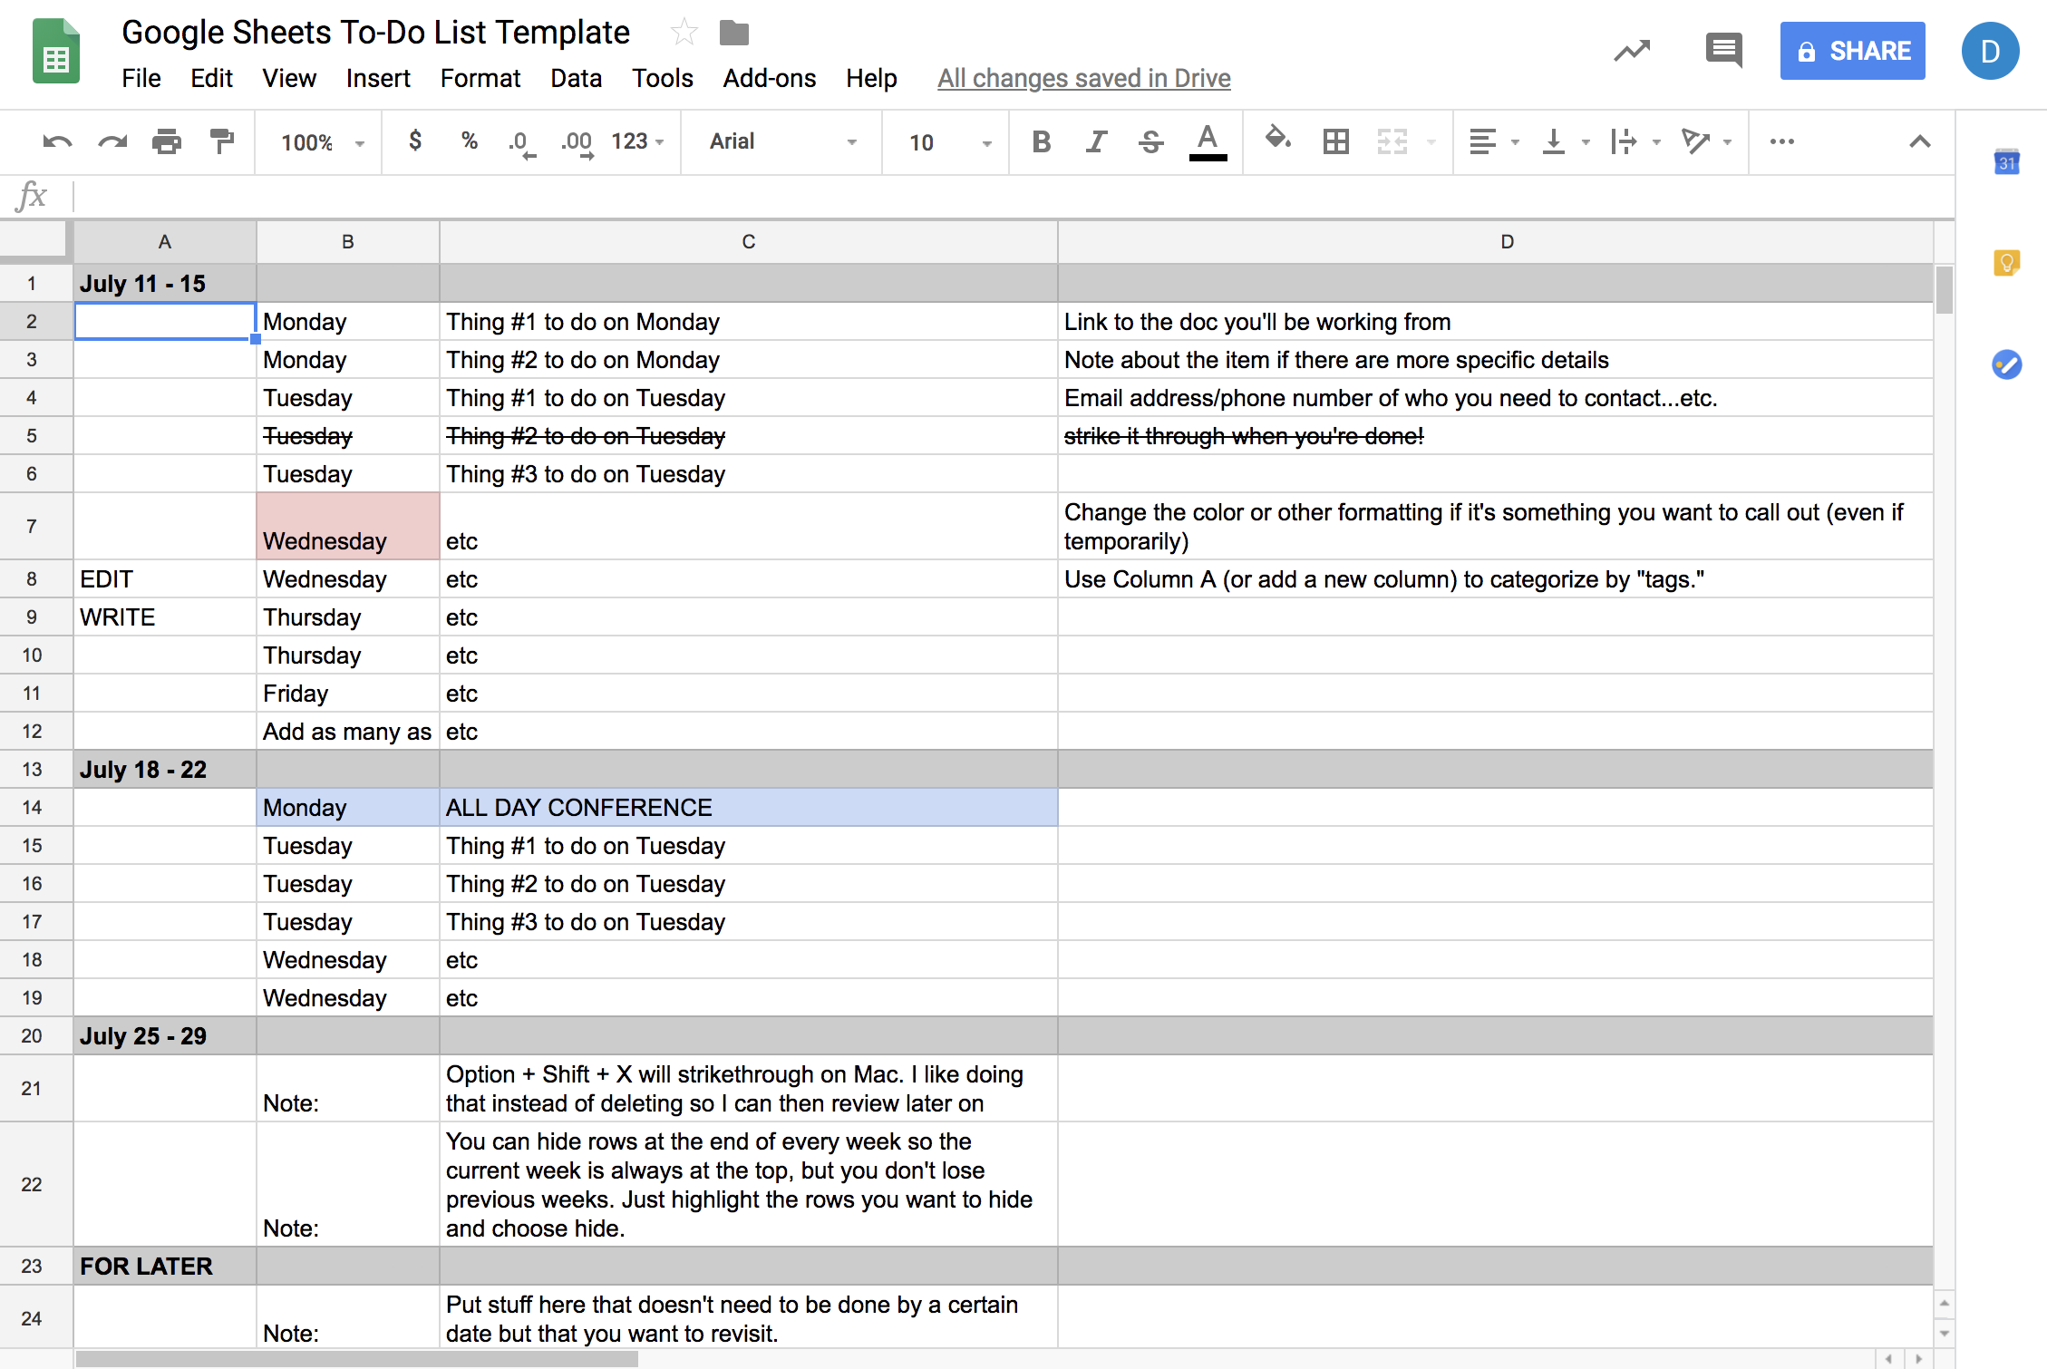Expand the Arial font dropdown

click(x=781, y=141)
